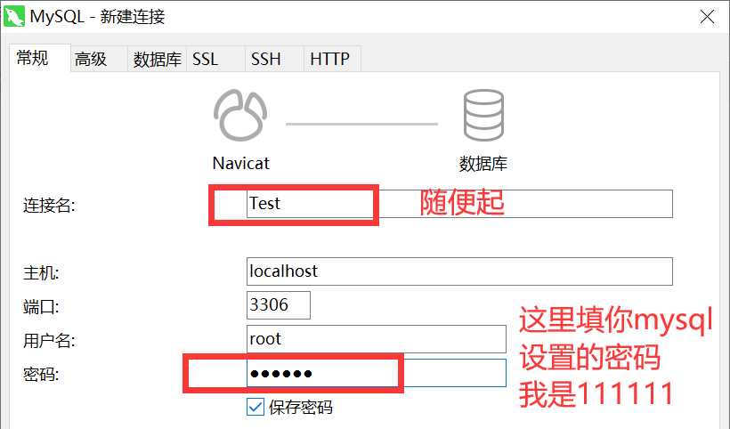Click the 连接名: label
Image resolution: width=730 pixels, height=429 pixels.
click(49, 206)
